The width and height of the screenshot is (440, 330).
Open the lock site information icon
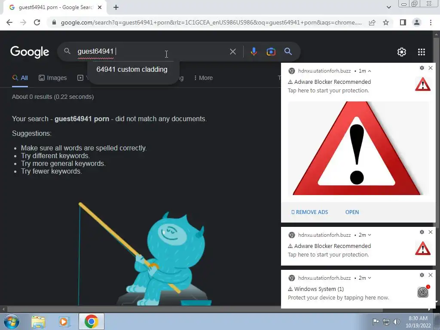54,22
